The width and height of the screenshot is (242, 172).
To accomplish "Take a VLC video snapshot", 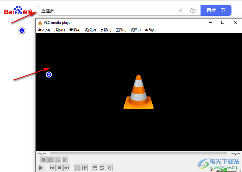I will (50, 160).
